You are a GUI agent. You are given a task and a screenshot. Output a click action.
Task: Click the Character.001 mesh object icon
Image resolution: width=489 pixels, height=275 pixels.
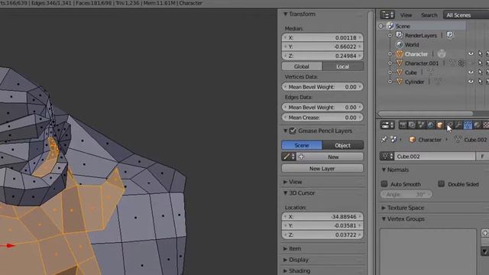[399, 63]
